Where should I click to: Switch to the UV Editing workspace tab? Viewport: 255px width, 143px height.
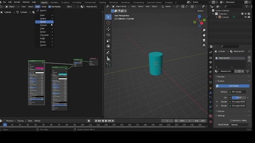[x=76, y=2]
